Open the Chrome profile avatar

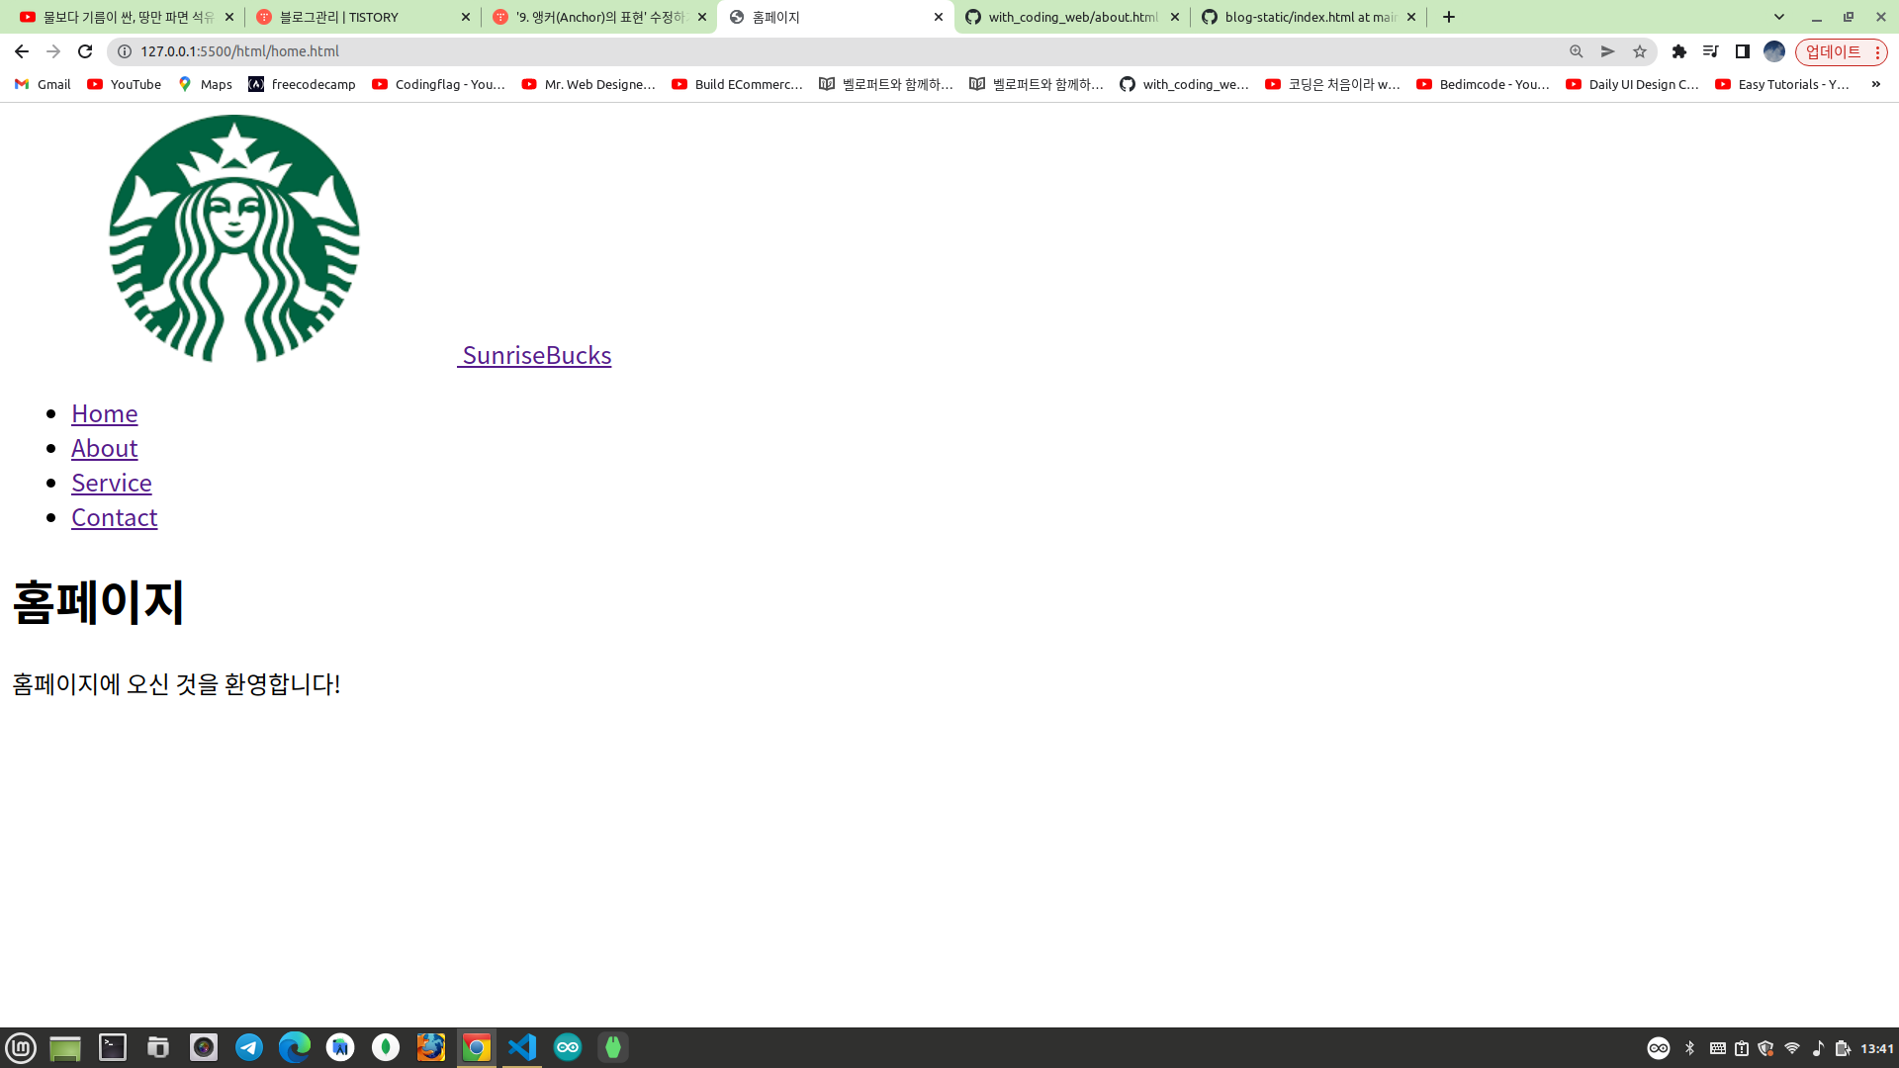(x=1774, y=51)
